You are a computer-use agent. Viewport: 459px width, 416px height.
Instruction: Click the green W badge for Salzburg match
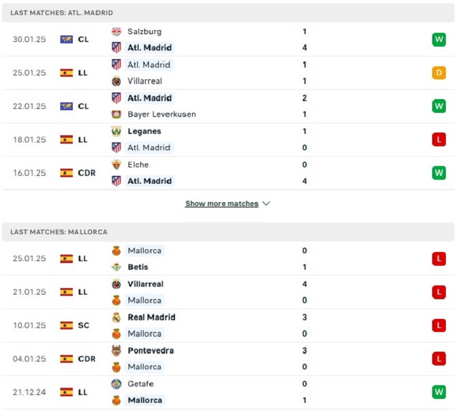point(439,39)
